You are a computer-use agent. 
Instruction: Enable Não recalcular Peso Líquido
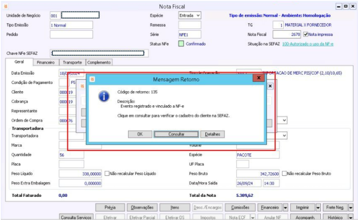point(107,174)
